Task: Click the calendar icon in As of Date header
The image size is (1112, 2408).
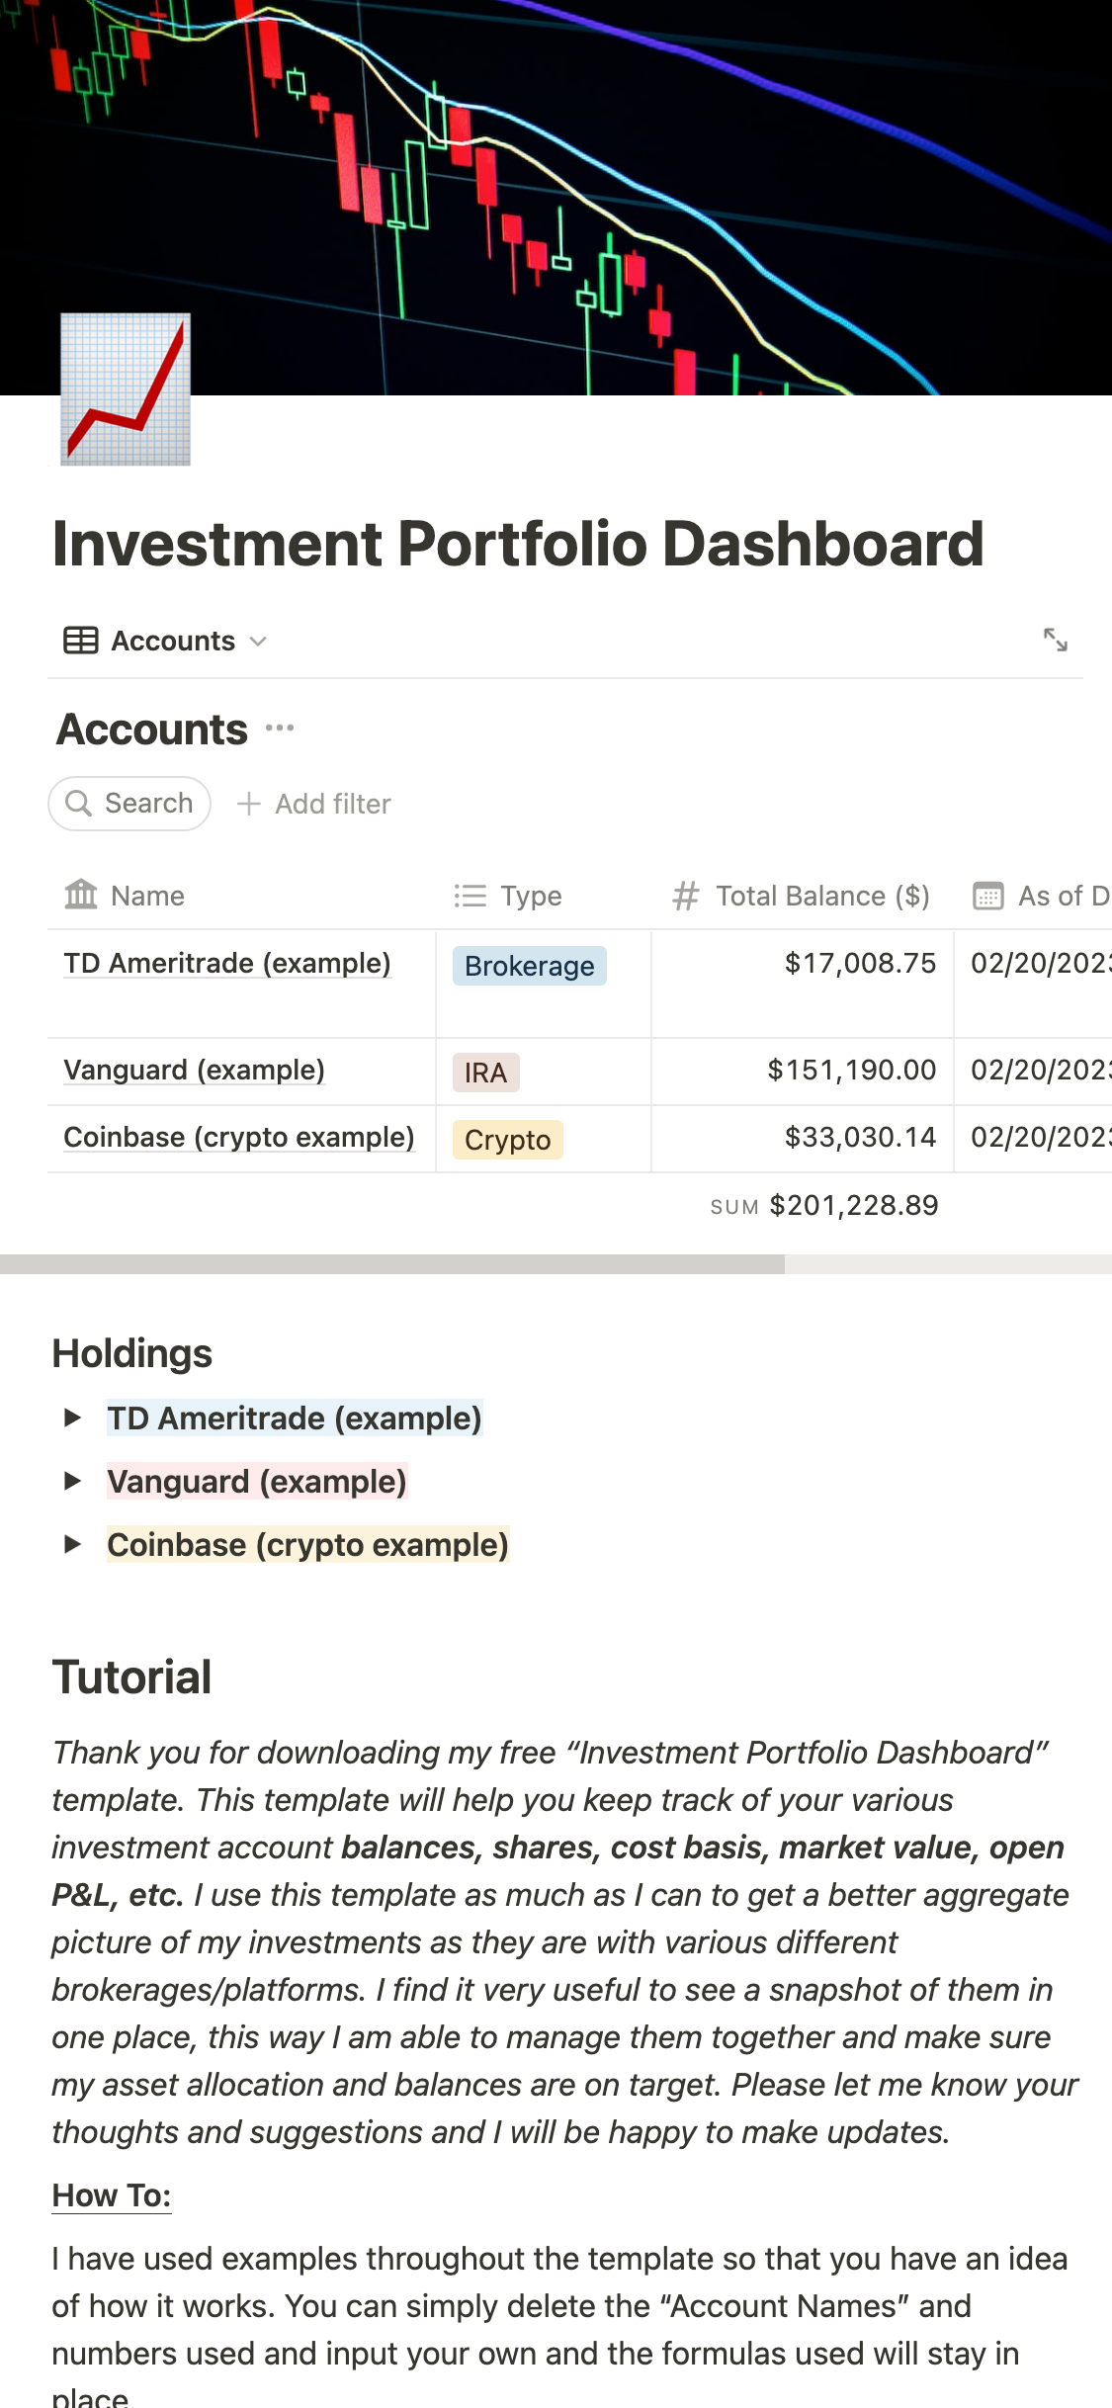Action: coord(987,896)
